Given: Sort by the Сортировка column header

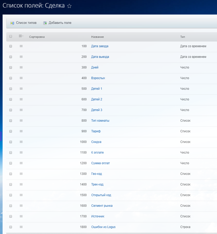Looking at the screenshot, I should coord(37,37).
